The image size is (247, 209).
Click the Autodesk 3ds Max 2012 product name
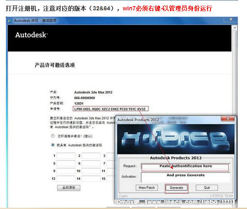(x=93, y=92)
